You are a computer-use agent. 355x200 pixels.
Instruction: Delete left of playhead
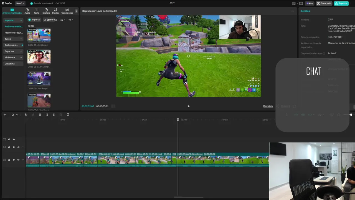(47, 115)
